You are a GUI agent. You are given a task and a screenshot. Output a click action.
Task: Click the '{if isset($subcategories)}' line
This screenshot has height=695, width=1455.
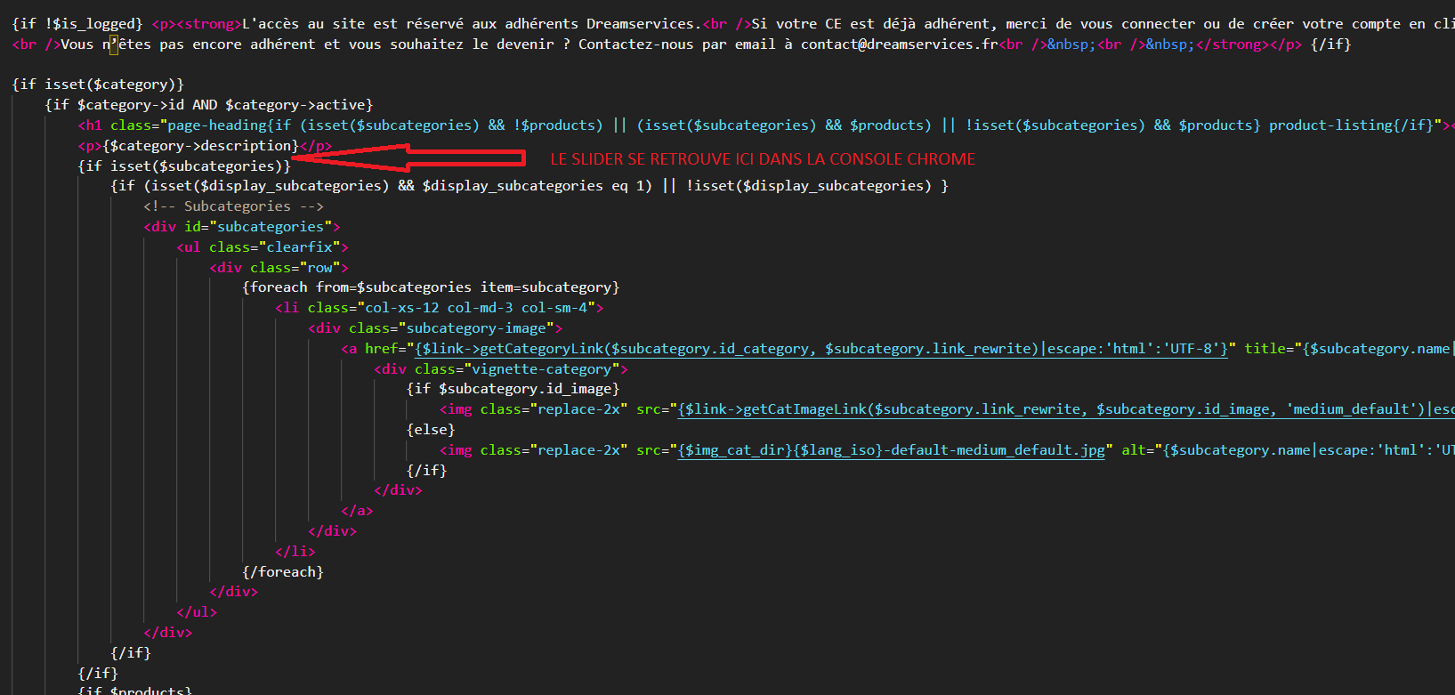tap(184, 166)
